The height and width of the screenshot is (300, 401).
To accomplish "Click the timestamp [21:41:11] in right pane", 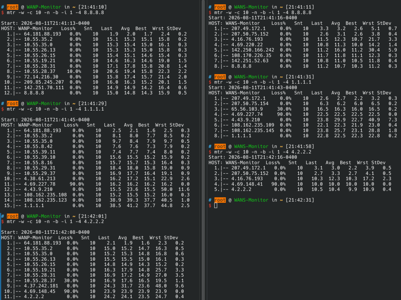I will (x=300, y=7).
